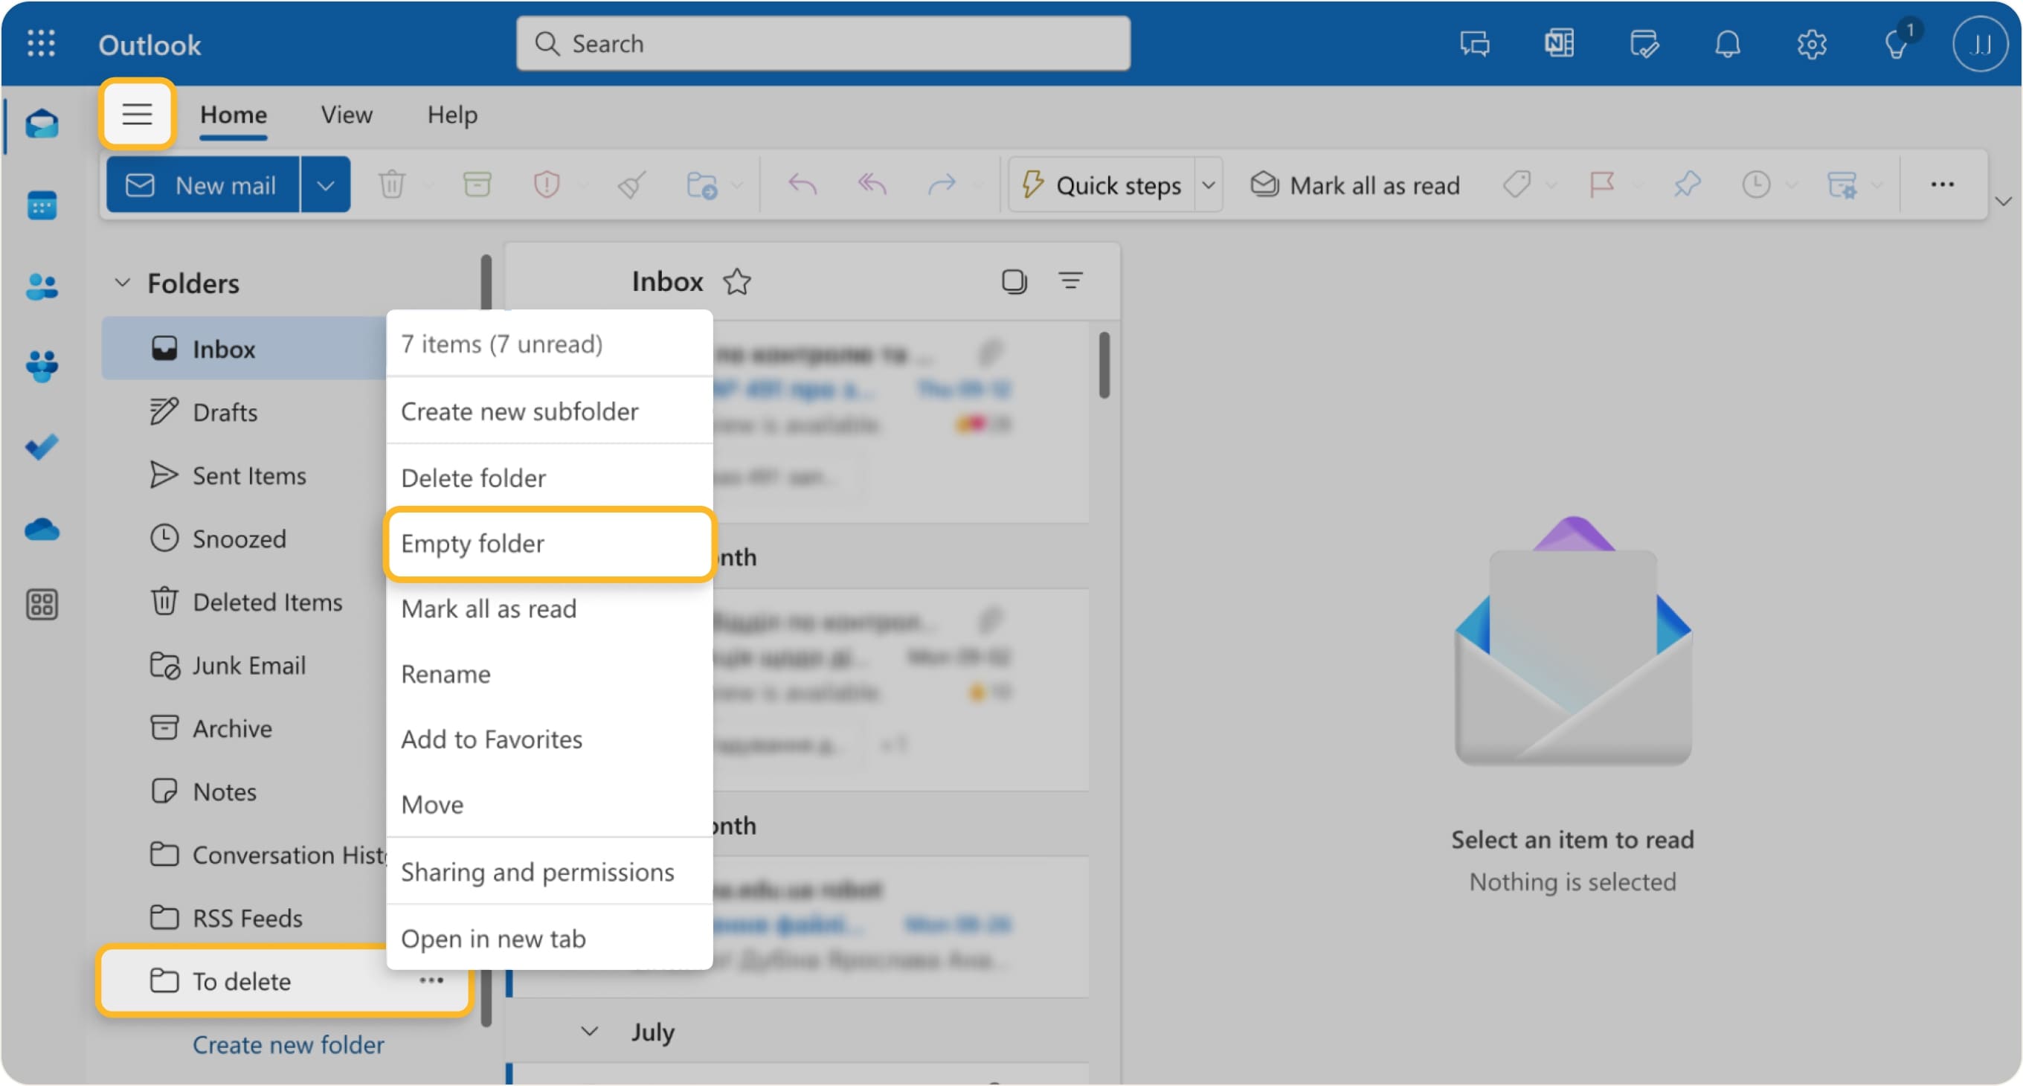This screenshot has width=2023, height=1086.
Task: Open the Archive icon in the toolbar
Action: (x=477, y=184)
